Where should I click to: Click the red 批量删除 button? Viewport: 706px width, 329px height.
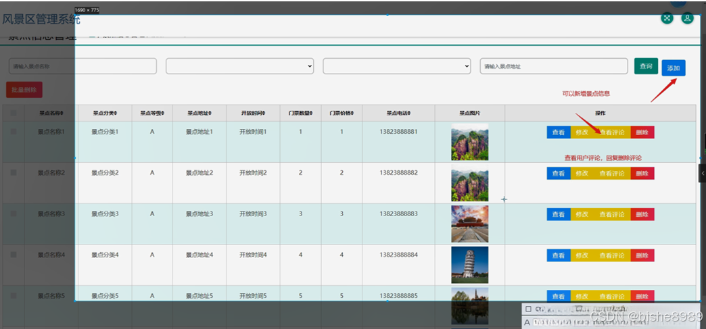24,90
